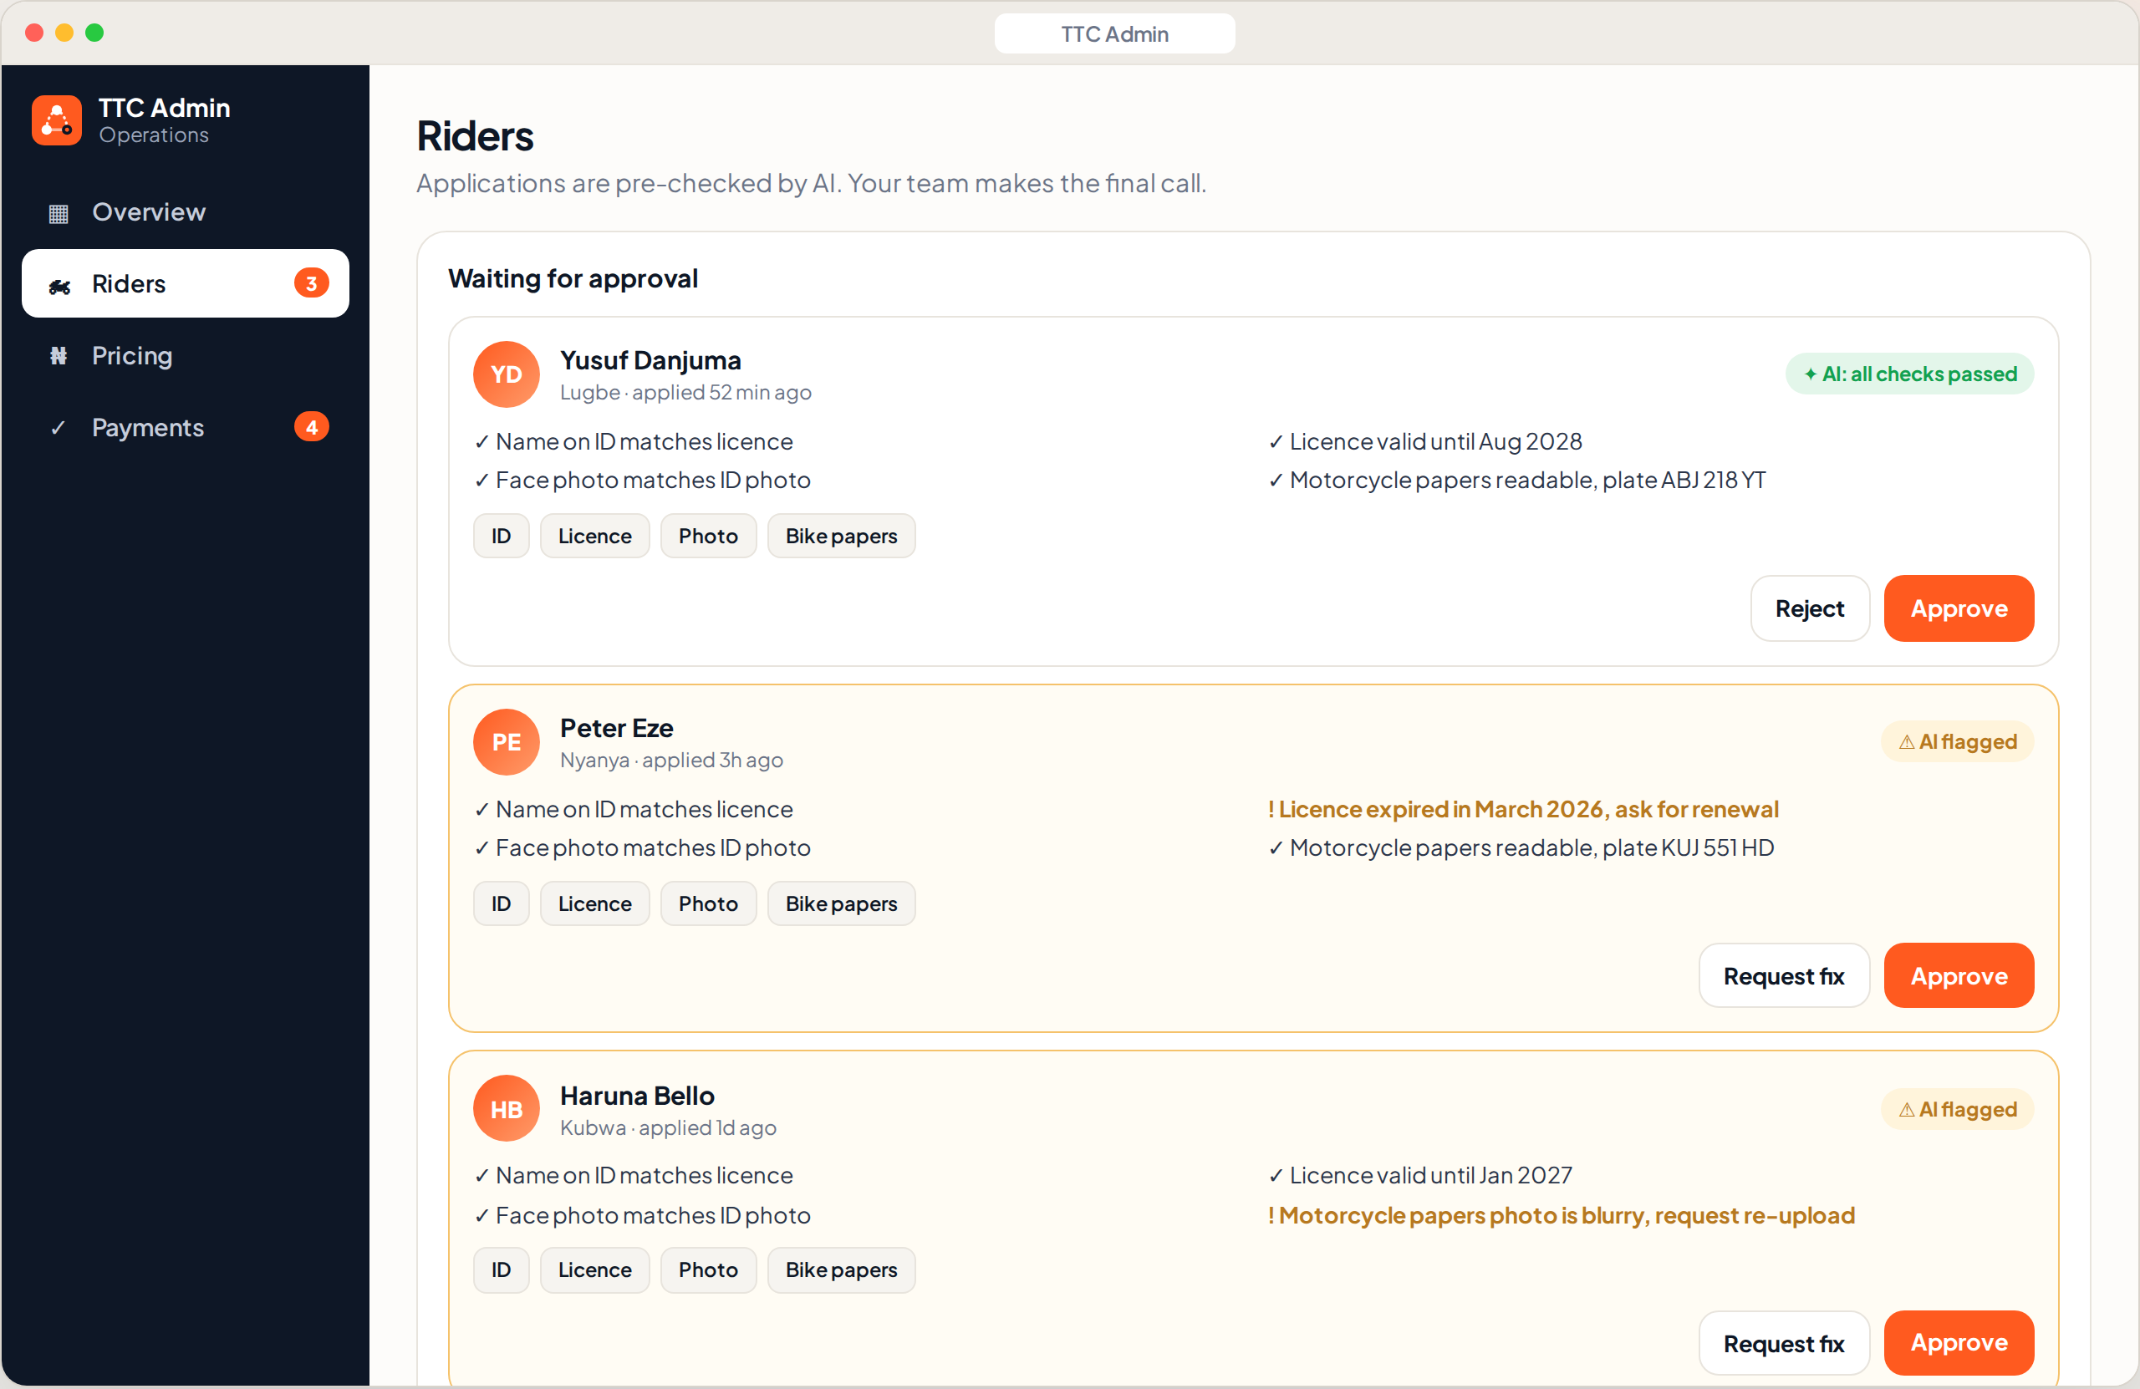Click the YD avatar for Yusuf Danjuma
The image size is (2140, 1389).
pyautogui.click(x=507, y=374)
